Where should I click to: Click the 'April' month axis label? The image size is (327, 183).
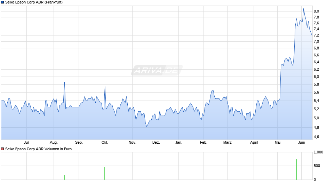(x=254, y=142)
